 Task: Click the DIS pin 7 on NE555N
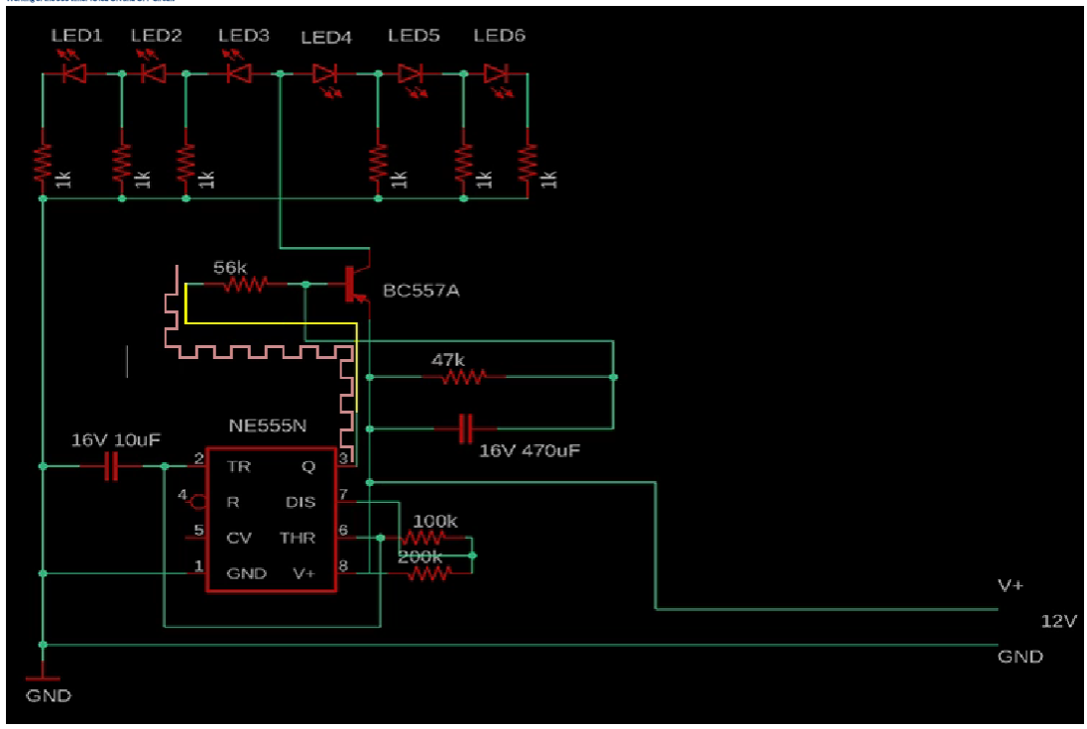point(343,501)
